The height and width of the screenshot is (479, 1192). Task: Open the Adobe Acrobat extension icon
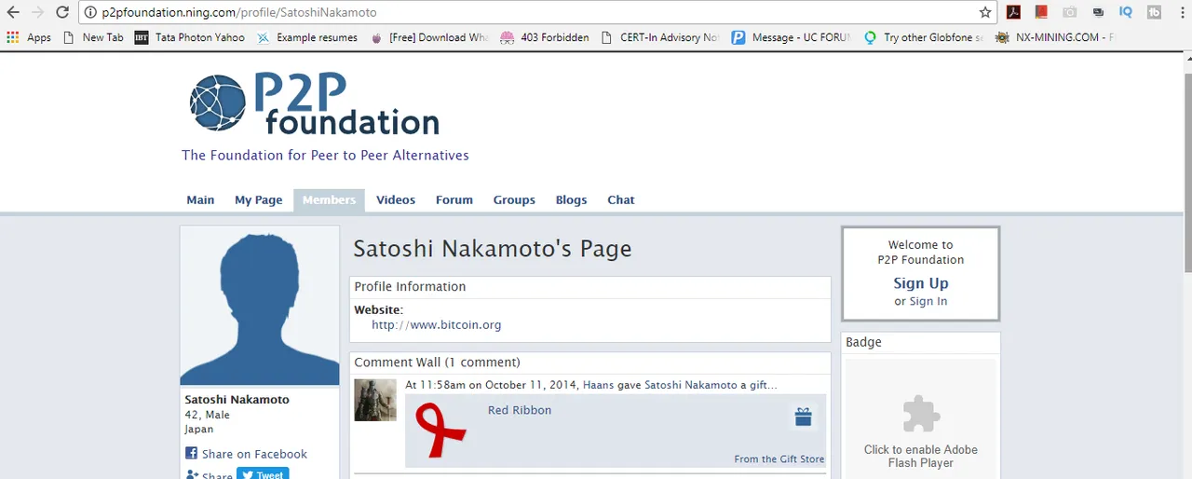pyautogui.click(x=1013, y=12)
